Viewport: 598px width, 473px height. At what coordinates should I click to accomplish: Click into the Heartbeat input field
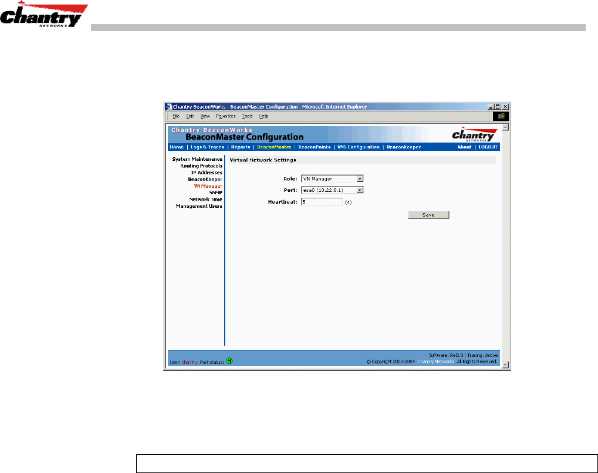[x=322, y=202]
